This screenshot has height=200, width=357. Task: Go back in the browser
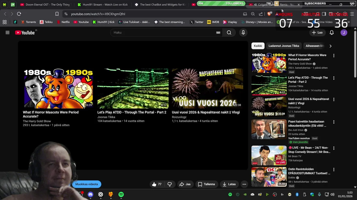click(x=5, y=14)
